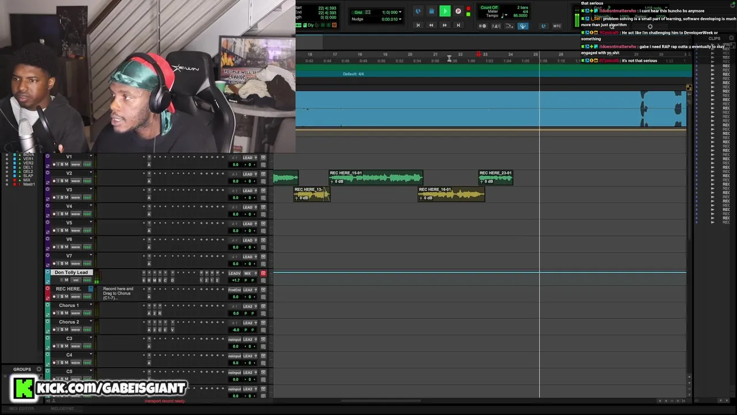This screenshot has height=415, width=737.
Task: Open C3 'noinput' input selector
Action: click(x=234, y=339)
